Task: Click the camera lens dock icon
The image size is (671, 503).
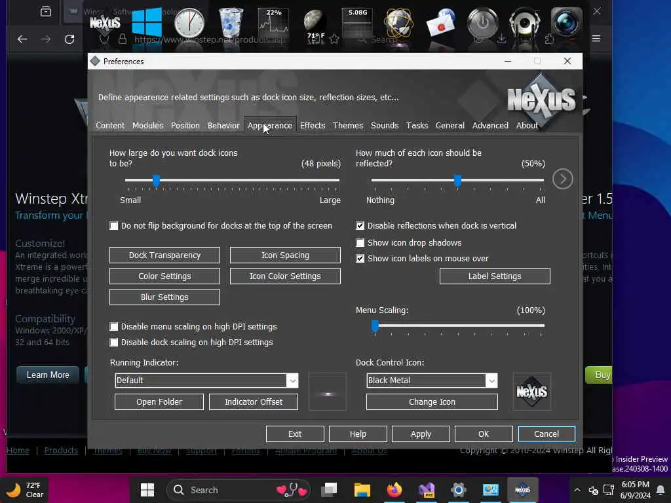Action: (566, 22)
